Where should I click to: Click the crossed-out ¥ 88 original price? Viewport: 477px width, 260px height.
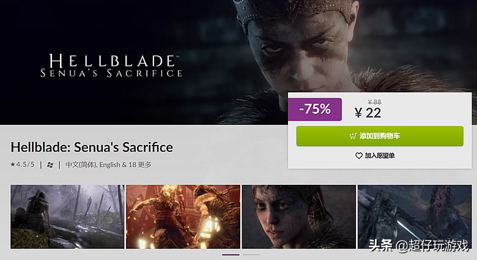tap(374, 102)
